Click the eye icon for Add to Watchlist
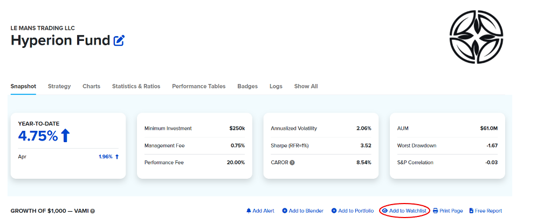This screenshot has height=224, width=537. (385, 211)
